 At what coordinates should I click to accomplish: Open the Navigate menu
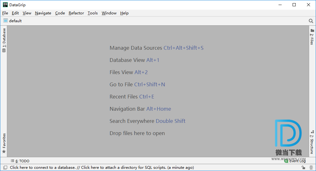tap(43, 13)
